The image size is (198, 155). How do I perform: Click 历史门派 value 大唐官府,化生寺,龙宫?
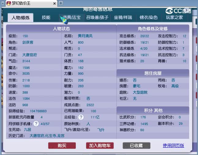[47, 136]
